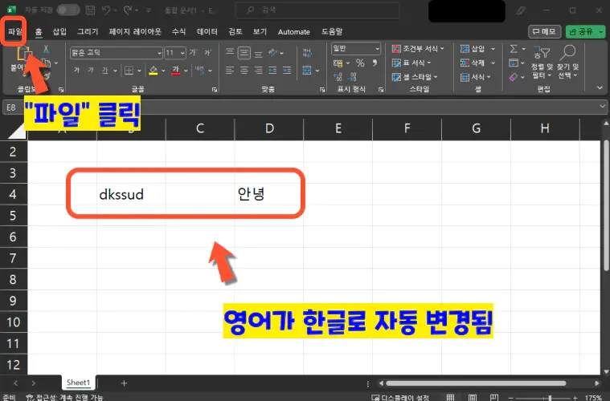Apply bold formatting 가 button
This screenshot has width=610, height=401.
click(x=76, y=71)
